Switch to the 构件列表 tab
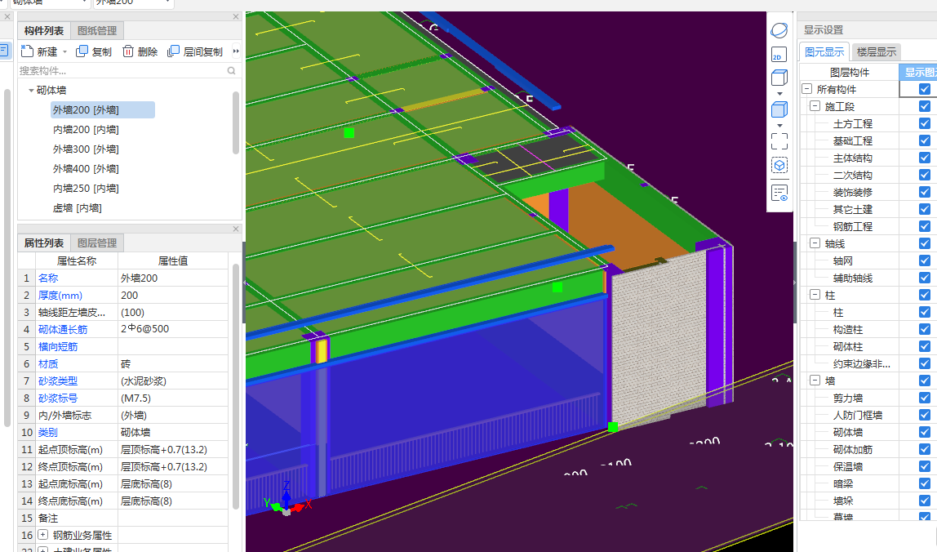The image size is (937, 552). [x=43, y=30]
